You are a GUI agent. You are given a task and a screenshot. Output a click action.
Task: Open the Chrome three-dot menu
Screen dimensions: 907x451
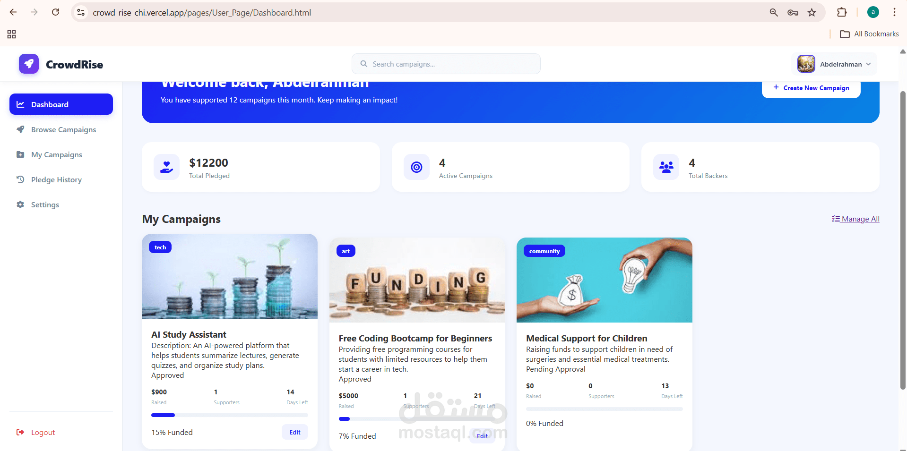(x=895, y=12)
